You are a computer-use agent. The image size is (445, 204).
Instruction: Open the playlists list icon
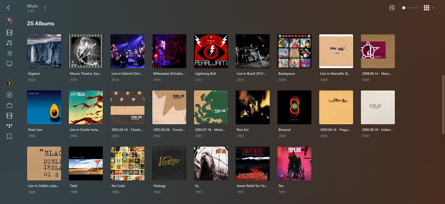(x=9, y=53)
